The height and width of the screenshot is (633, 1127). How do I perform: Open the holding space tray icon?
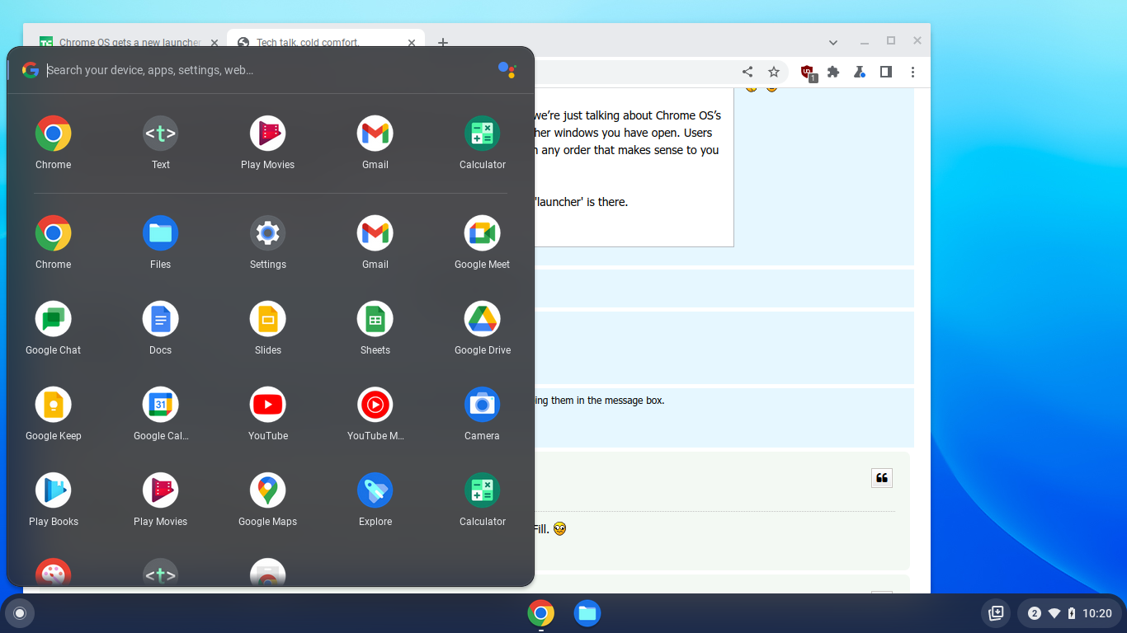tap(996, 613)
